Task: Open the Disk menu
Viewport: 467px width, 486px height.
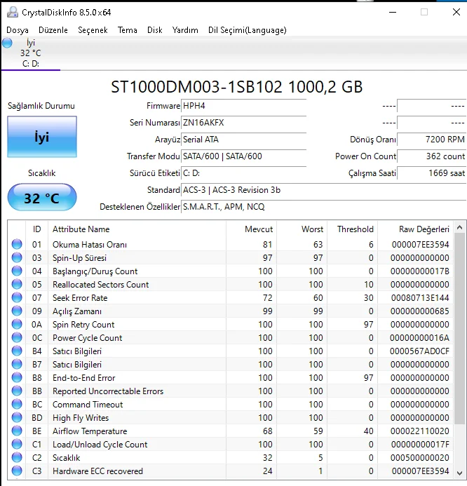Action: [154, 30]
